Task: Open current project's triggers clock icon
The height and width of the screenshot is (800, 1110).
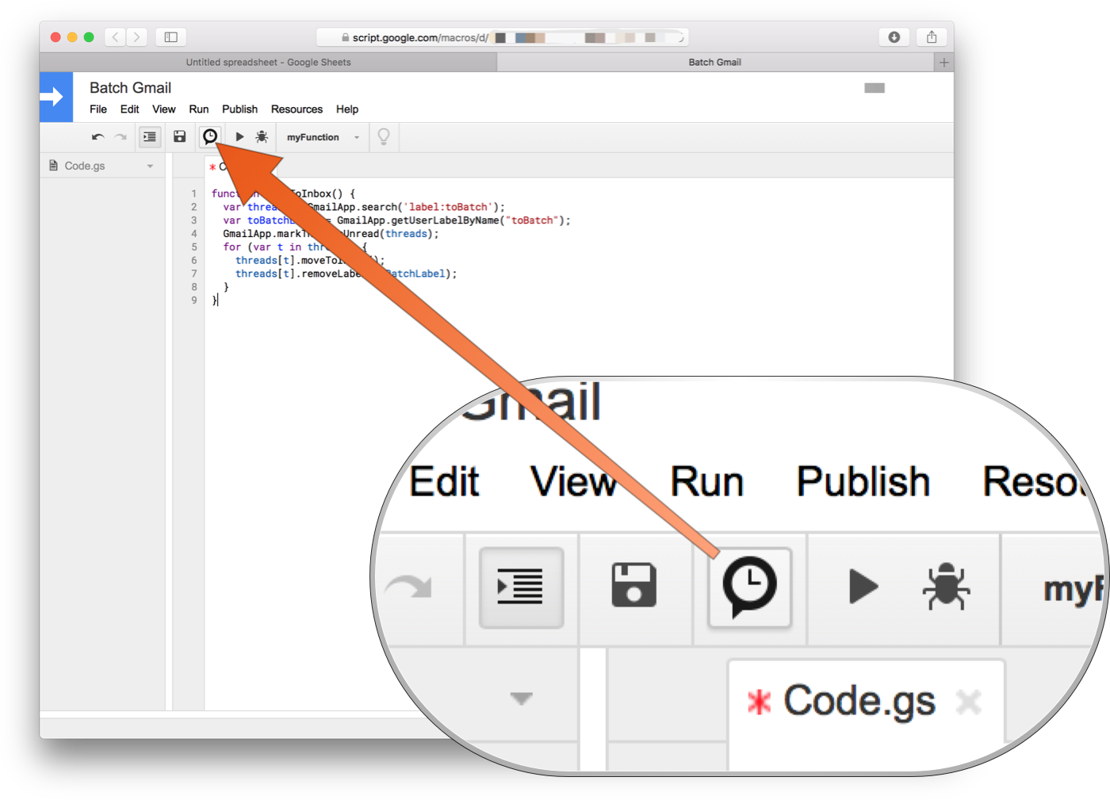Action: [x=210, y=137]
